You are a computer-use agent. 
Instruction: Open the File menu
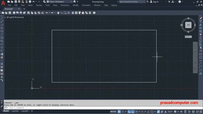(10, 5)
